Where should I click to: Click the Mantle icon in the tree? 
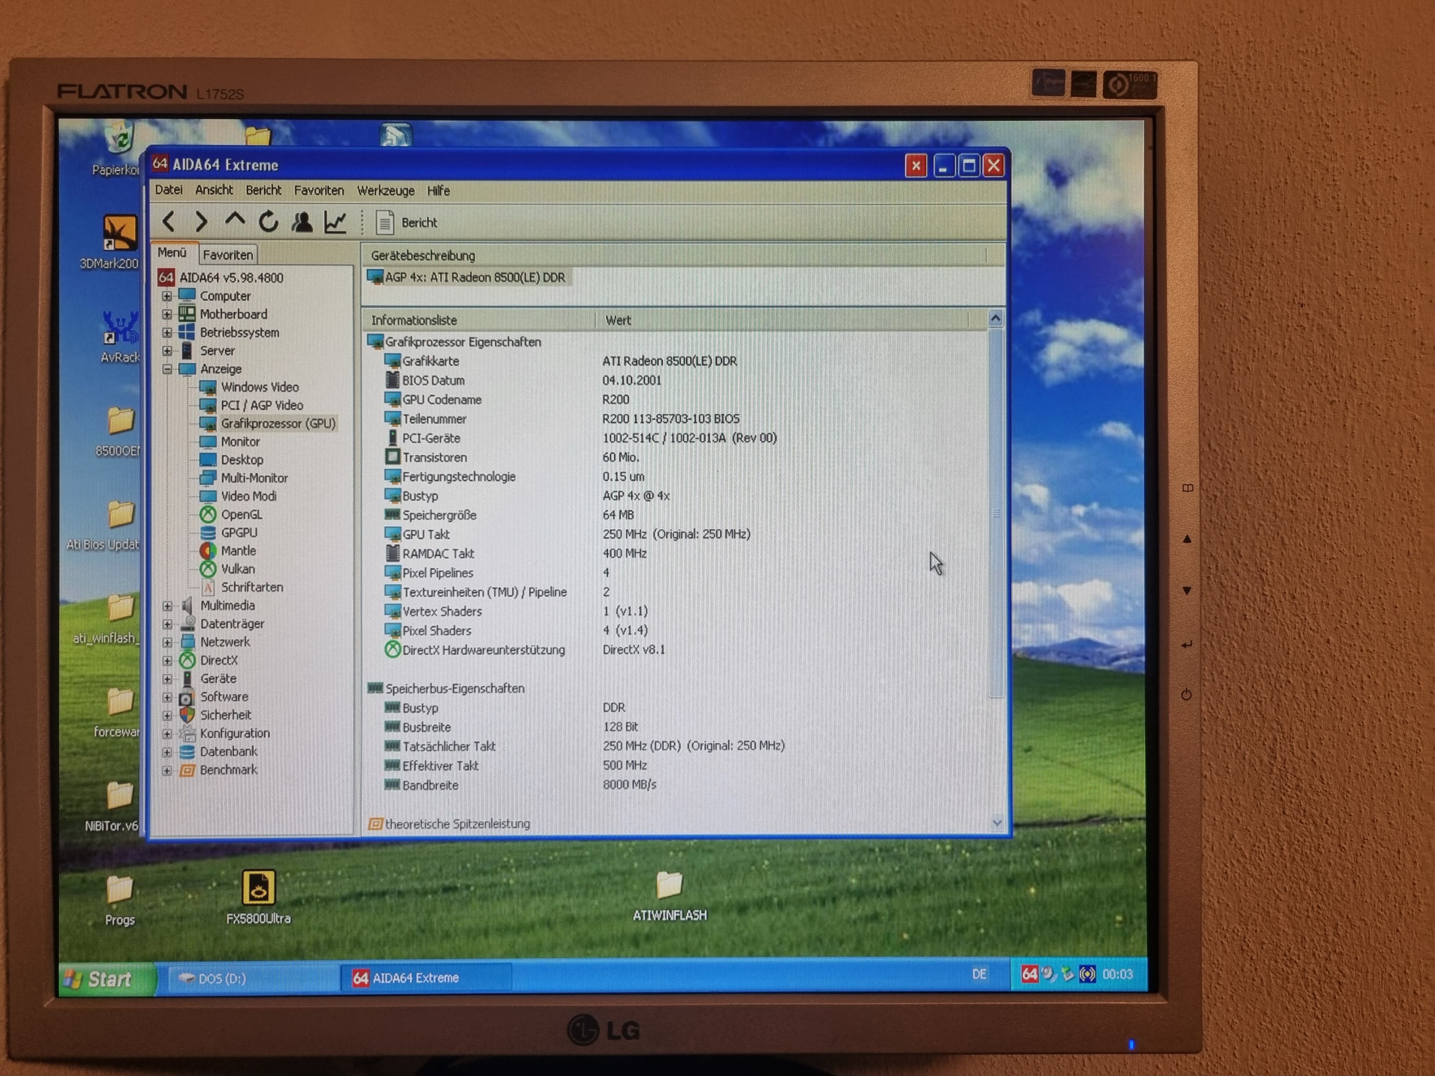point(207,551)
